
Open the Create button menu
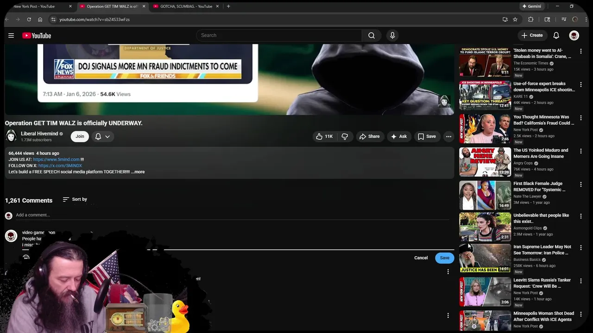click(x=532, y=36)
